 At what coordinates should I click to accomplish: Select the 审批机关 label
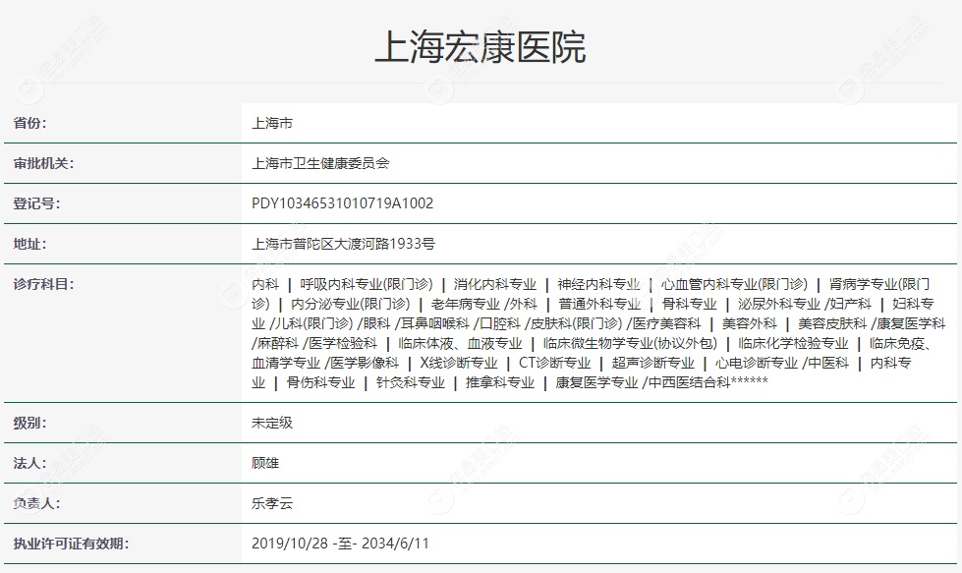43,163
